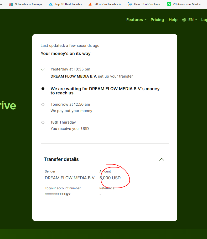Click 'DREAM FLOW MEDIA B.V. set up your transfer'
The width and height of the screenshot is (207, 239).
tap(91, 76)
